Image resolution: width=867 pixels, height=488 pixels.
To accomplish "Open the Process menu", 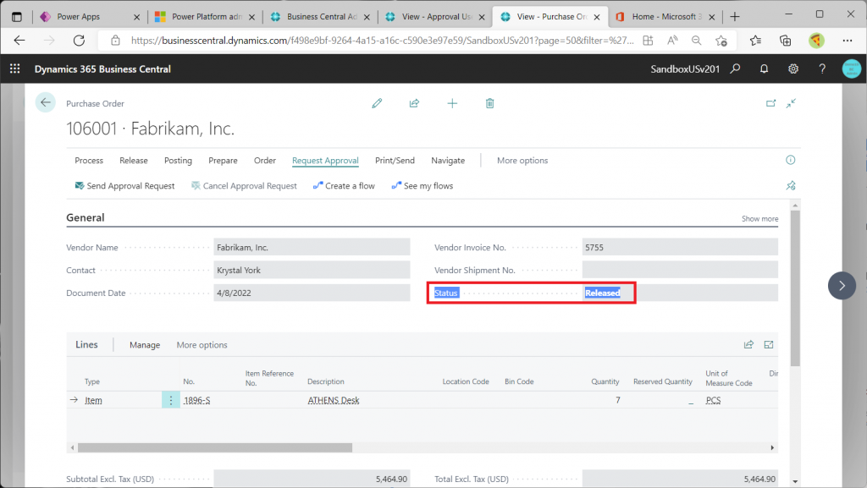I will (89, 160).
